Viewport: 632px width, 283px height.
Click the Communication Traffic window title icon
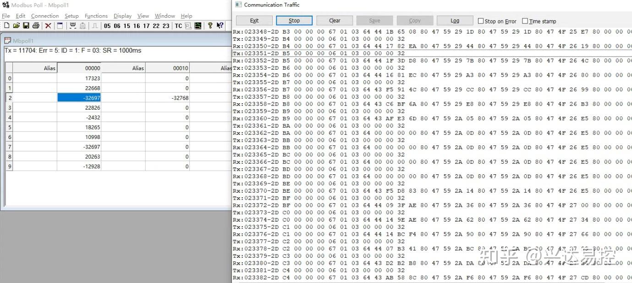pos(238,5)
